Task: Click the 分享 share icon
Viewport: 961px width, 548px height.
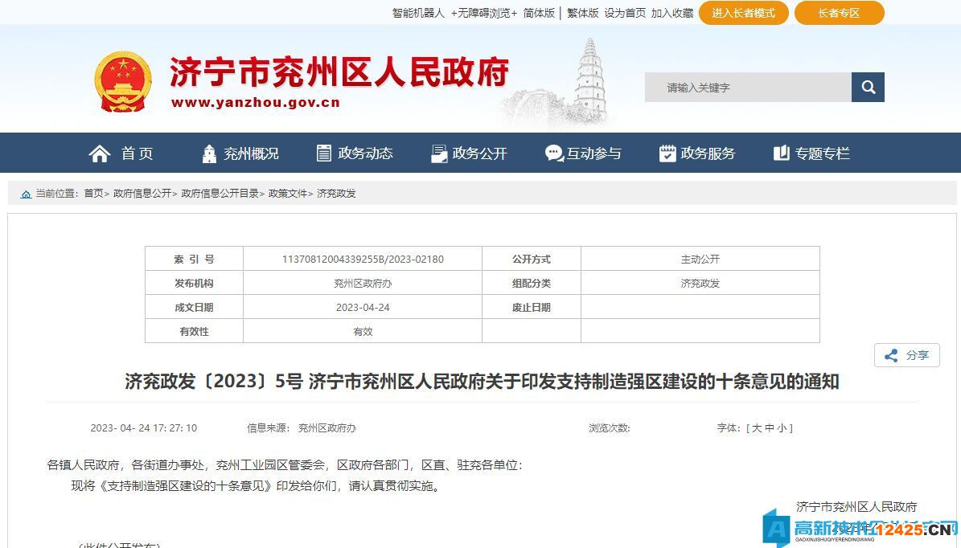Action: click(x=890, y=355)
